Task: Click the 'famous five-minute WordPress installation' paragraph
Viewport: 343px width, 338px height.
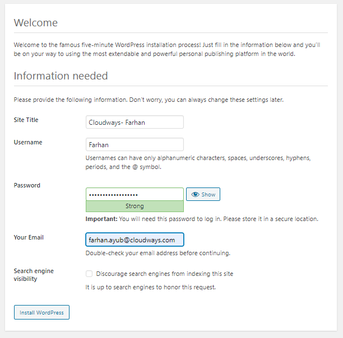Action: (167, 49)
